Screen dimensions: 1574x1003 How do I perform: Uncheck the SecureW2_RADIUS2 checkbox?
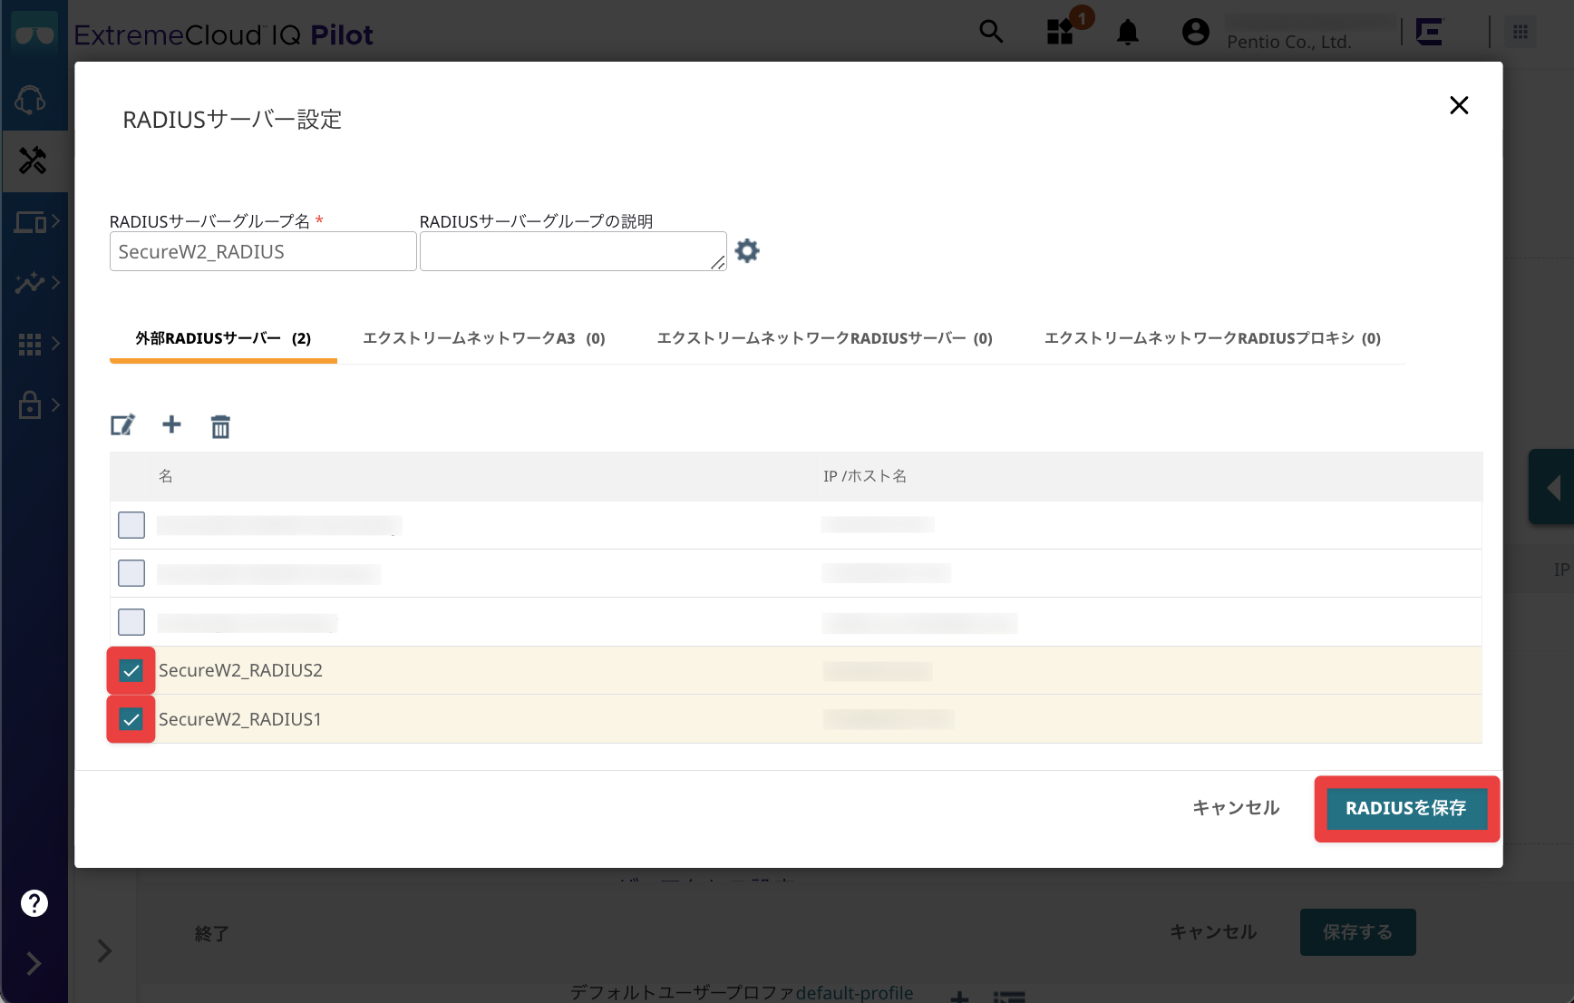pos(131,671)
